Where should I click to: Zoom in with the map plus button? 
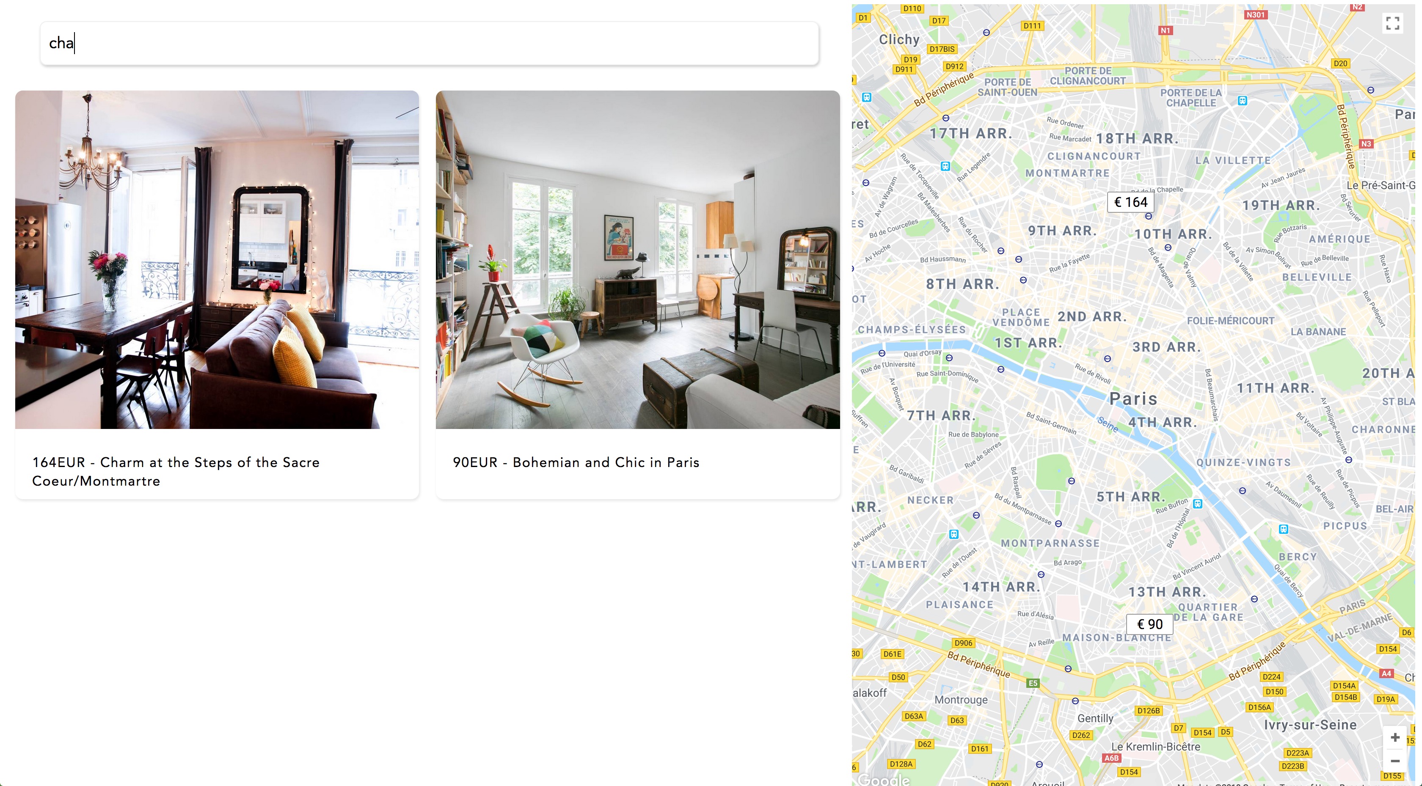(1395, 737)
